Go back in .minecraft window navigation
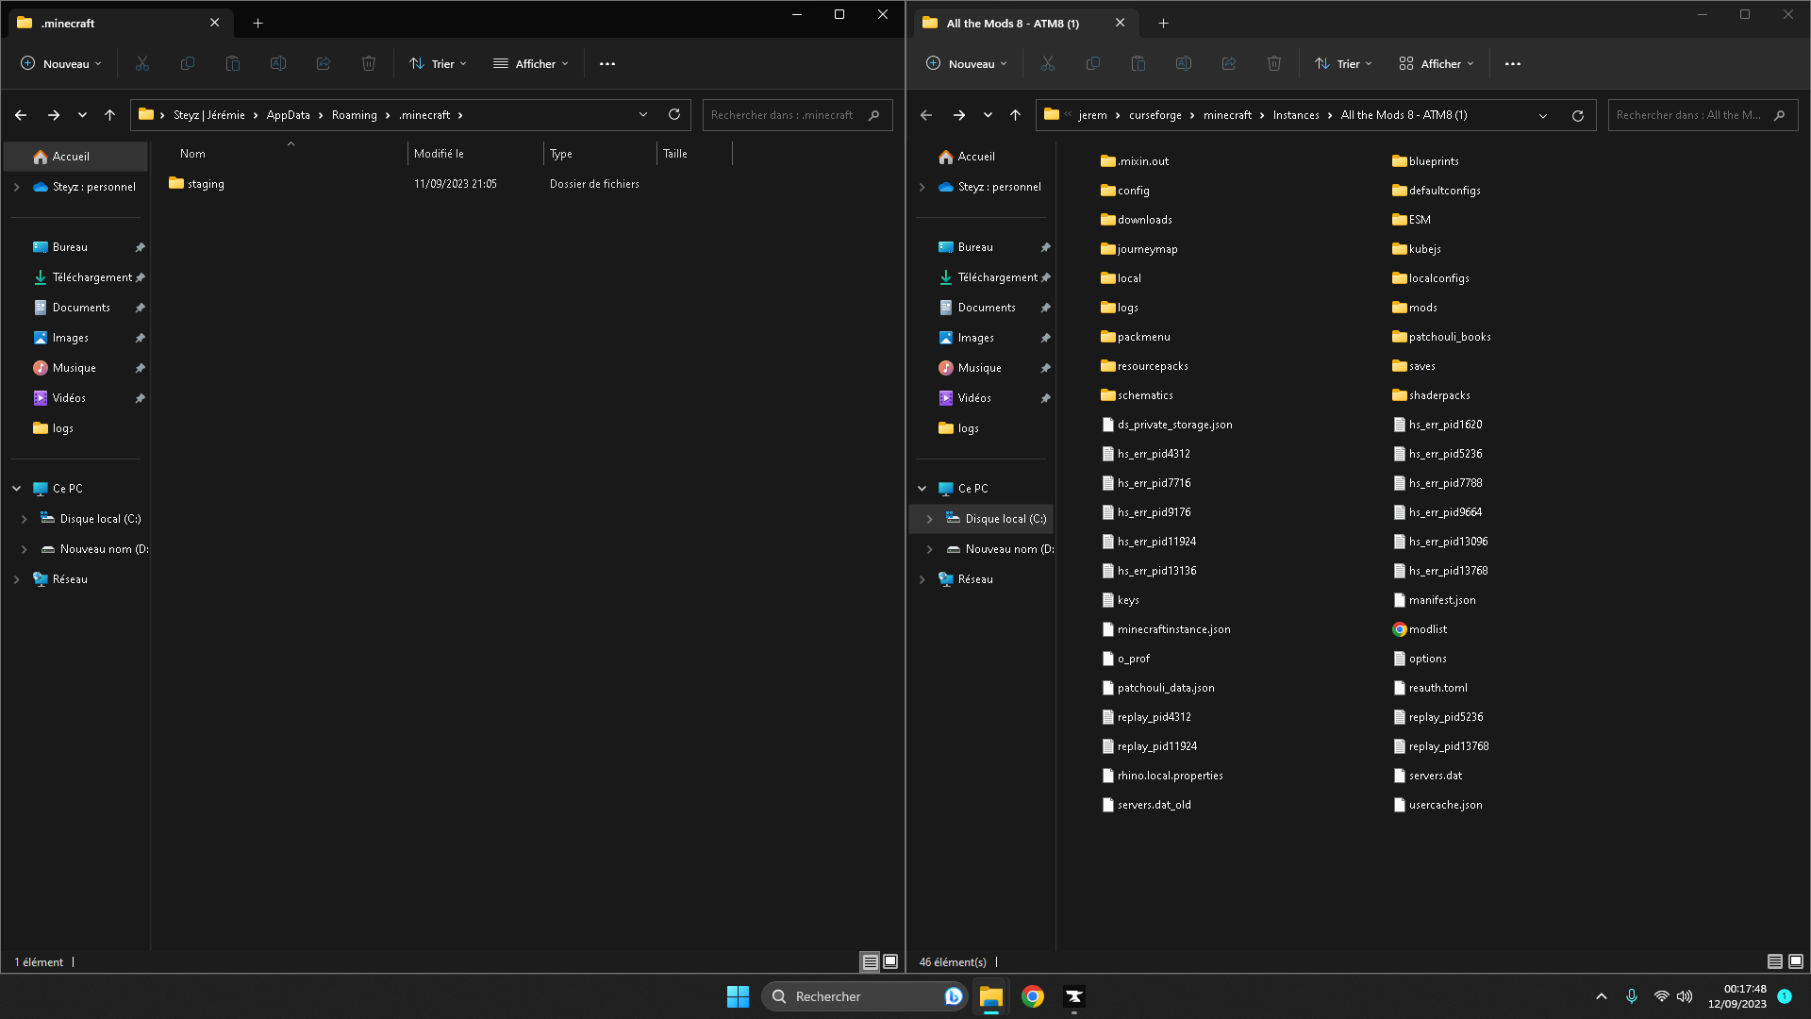 point(21,115)
